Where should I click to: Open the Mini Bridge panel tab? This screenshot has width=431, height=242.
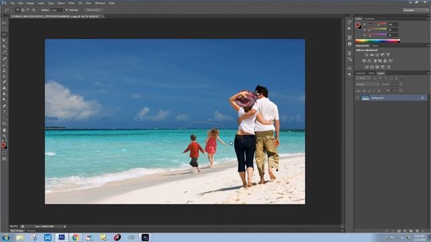17,231
